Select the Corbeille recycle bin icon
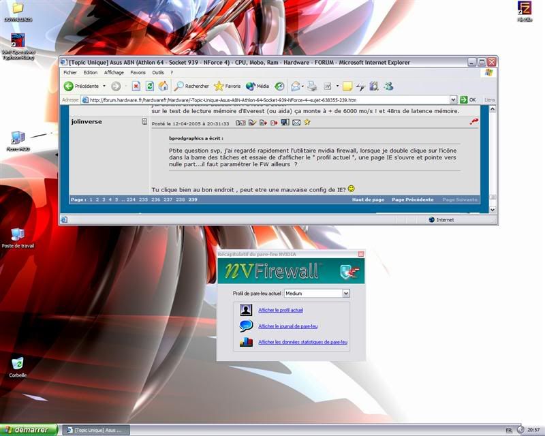This screenshot has height=436, width=545. click(18, 367)
